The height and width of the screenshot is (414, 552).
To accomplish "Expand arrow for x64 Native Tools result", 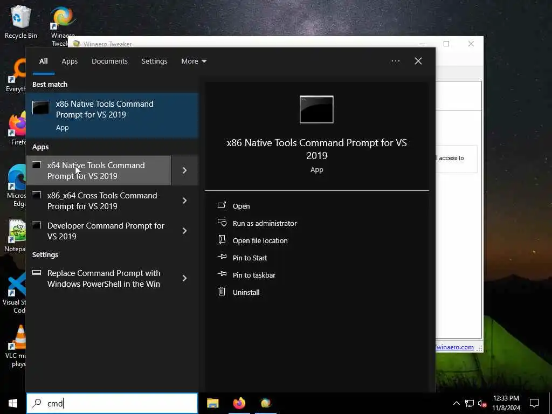I will (185, 170).
